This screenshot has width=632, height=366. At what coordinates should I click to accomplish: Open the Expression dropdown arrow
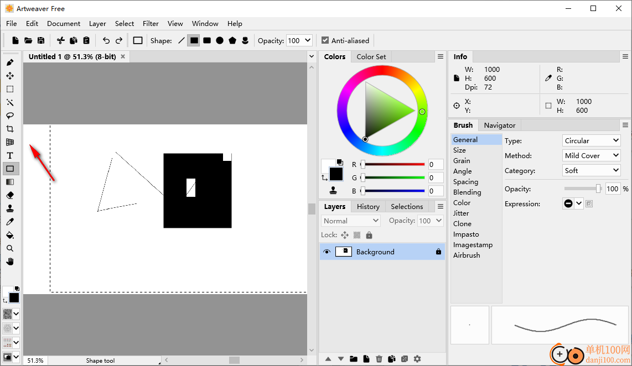(579, 203)
